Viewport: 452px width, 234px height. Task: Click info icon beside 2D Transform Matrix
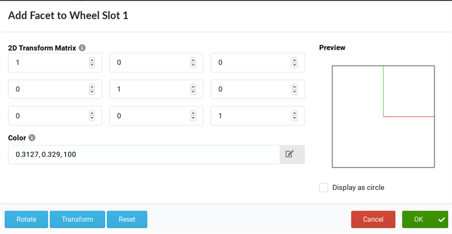click(x=82, y=48)
